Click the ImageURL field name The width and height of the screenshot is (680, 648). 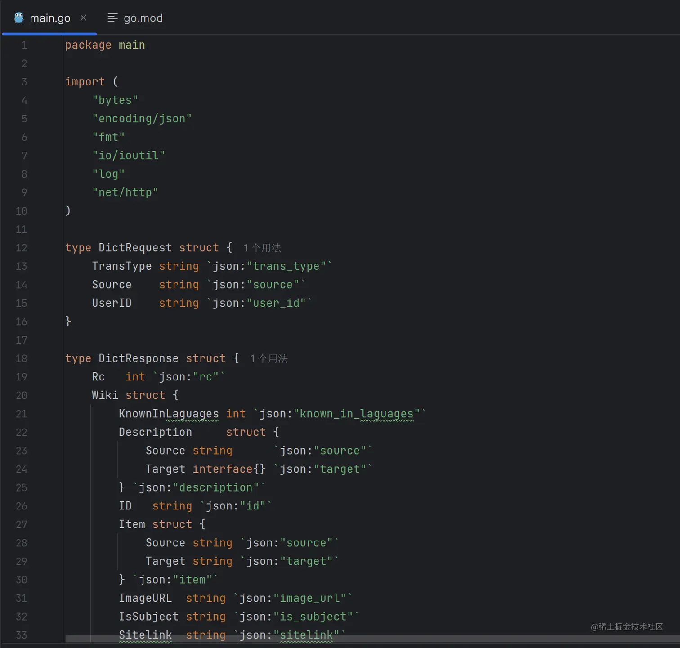[145, 598]
